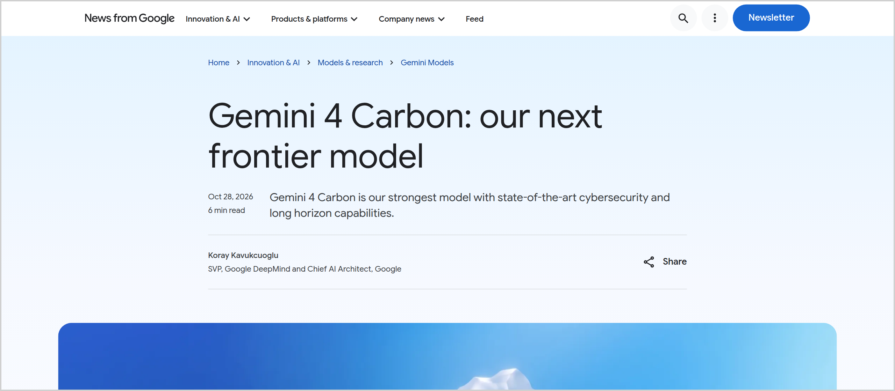Click the author title SVP, Google DeepMind
895x391 pixels.
pyautogui.click(x=305, y=269)
